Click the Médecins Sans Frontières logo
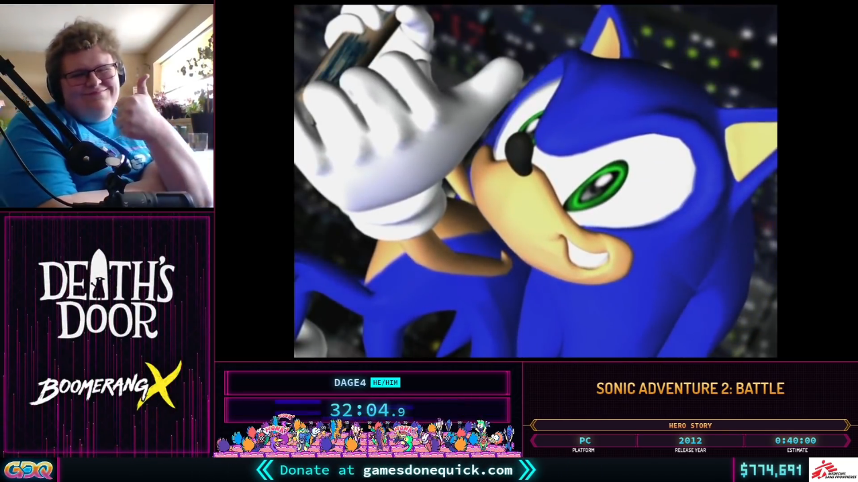Screen dimensions: 858x482 point(833,470)
